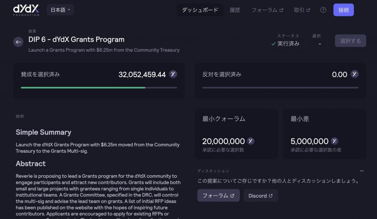The width and height of the screenshot is (377, 219).
Task: Open the help question mark icon
Action: 323,10
